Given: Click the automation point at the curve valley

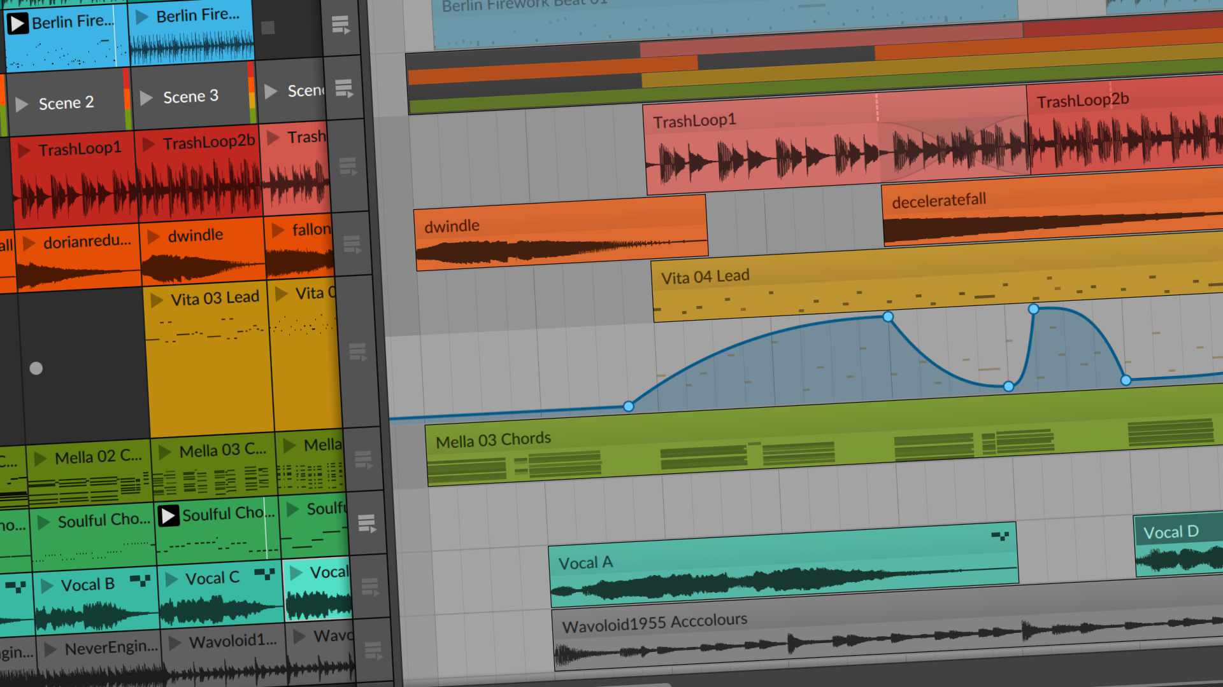Looking at the screenshot, I should pyautogui.click(x=1008, y=386).
